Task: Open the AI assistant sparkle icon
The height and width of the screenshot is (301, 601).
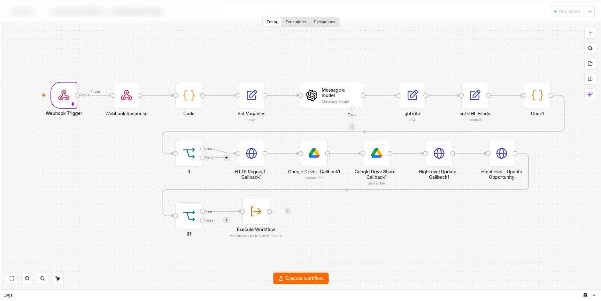Action: pos(590,94)
